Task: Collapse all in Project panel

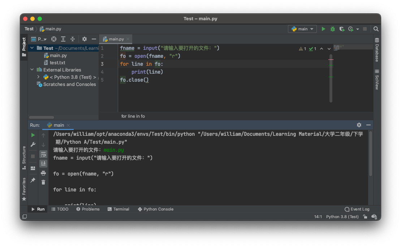Action: click(73, 39)
